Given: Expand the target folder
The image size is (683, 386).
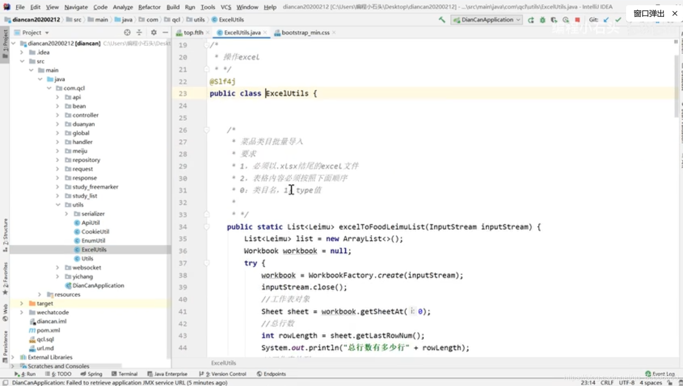Looking at the screenshot, I should (x=22, y=303).
